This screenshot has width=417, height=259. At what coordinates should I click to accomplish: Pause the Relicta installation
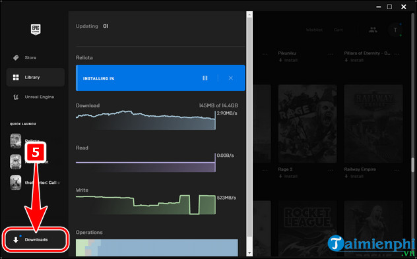pos(205,78)
